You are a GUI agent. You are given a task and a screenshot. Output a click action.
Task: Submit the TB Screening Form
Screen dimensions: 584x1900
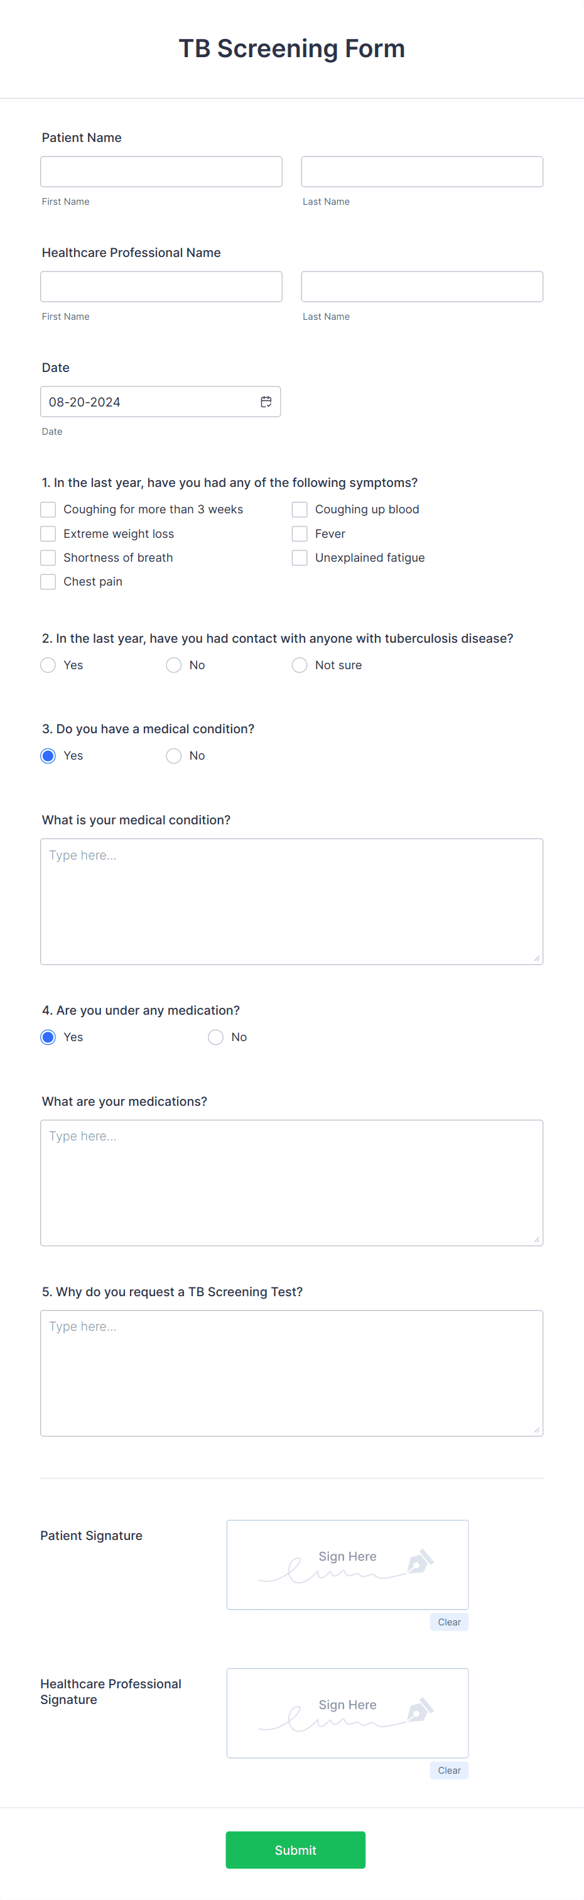click(295, 1849)
